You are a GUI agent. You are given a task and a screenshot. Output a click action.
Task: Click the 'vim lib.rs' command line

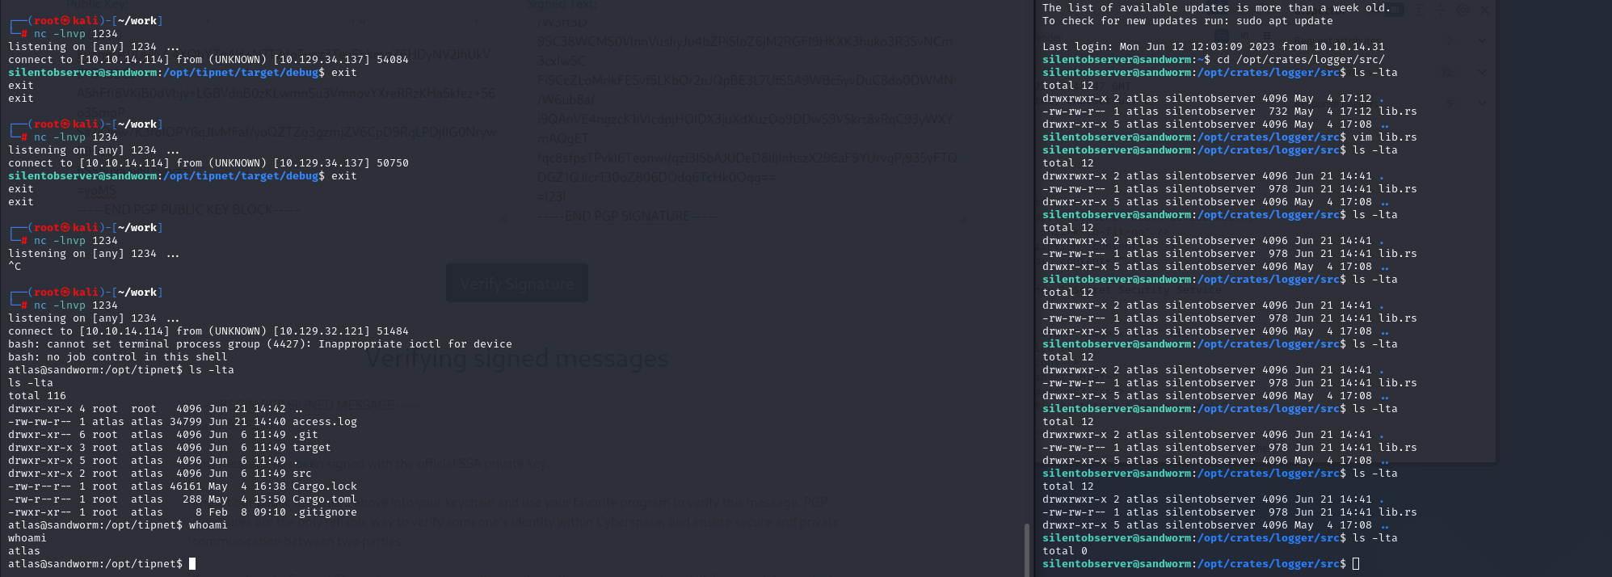click(1230, 137)
